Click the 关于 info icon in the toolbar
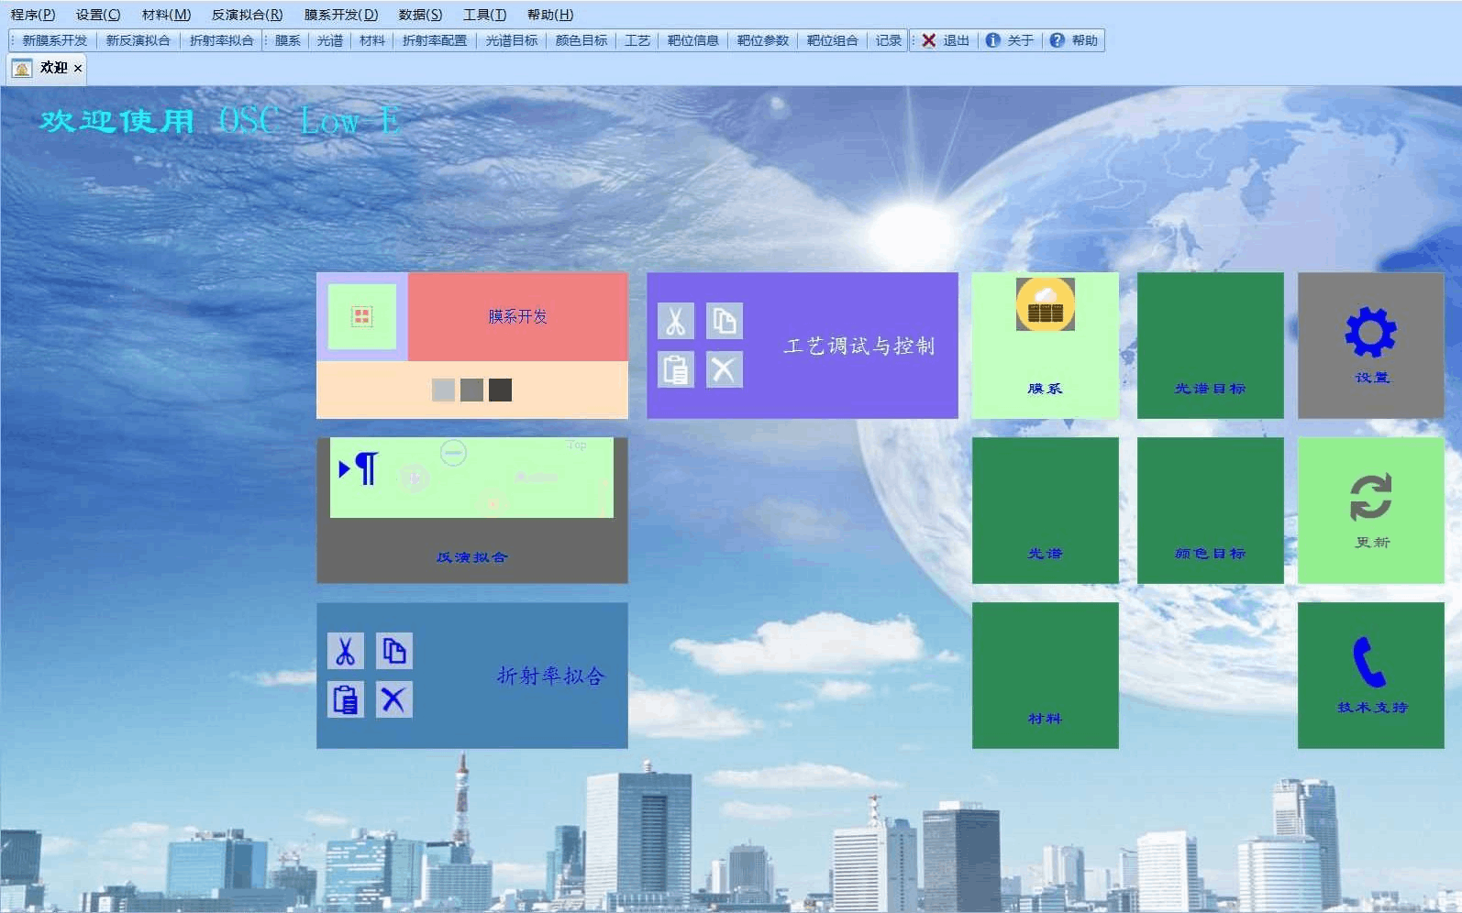This screenshot has width=1462, height=913. click(992, 40)
